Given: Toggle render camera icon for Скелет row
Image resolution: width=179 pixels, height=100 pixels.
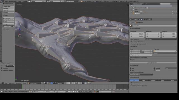Looking at the screenshot, I should pyautogui.click(x=176, y=12).
